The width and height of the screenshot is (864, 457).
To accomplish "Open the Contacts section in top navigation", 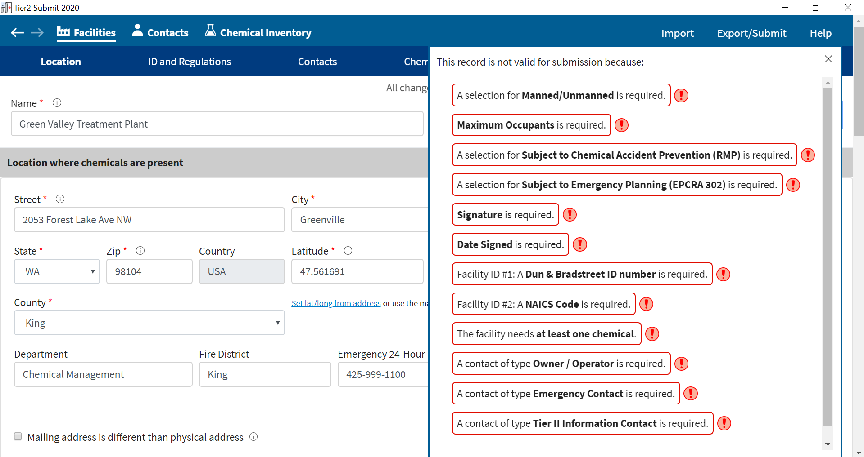I will coord(160,33).
